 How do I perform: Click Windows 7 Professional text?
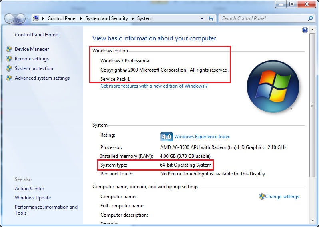pos(125,61)
